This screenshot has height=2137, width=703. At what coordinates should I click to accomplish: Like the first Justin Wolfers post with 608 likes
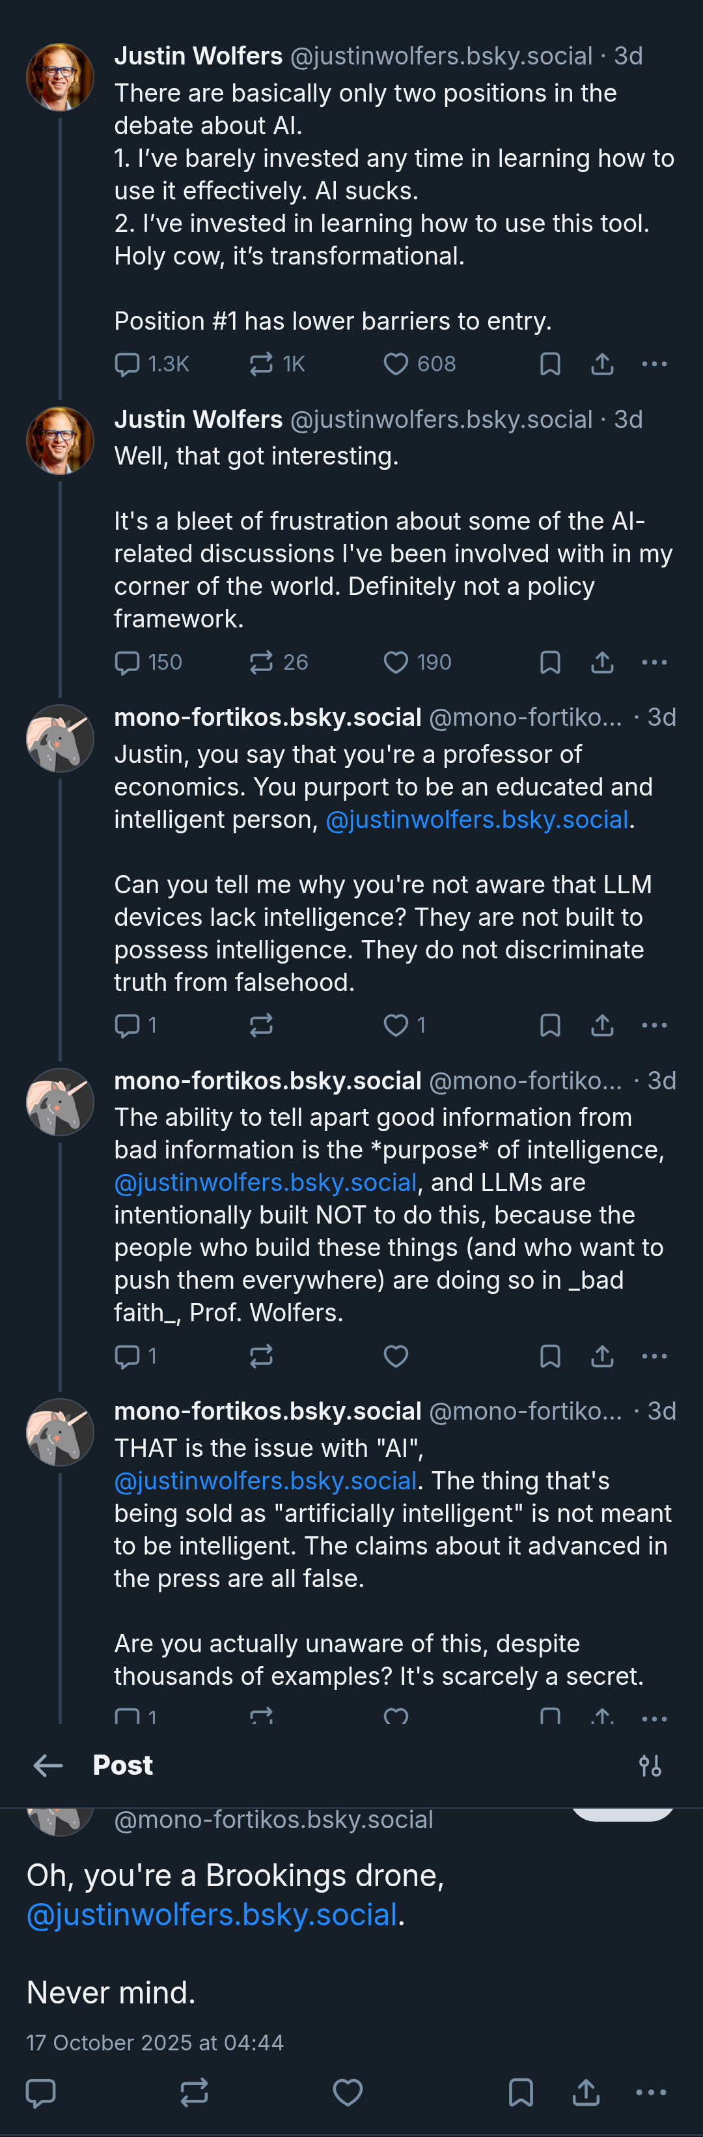tap(396, 364)
